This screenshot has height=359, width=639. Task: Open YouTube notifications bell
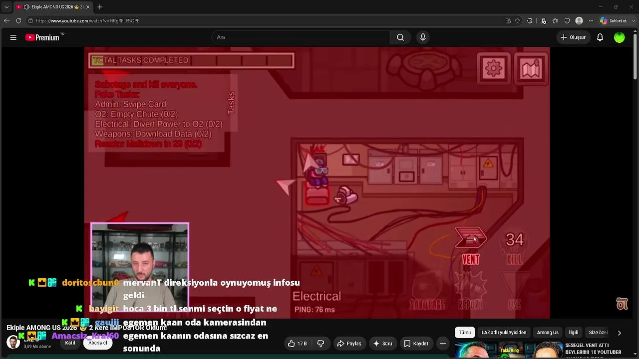[x=600, y=37]
